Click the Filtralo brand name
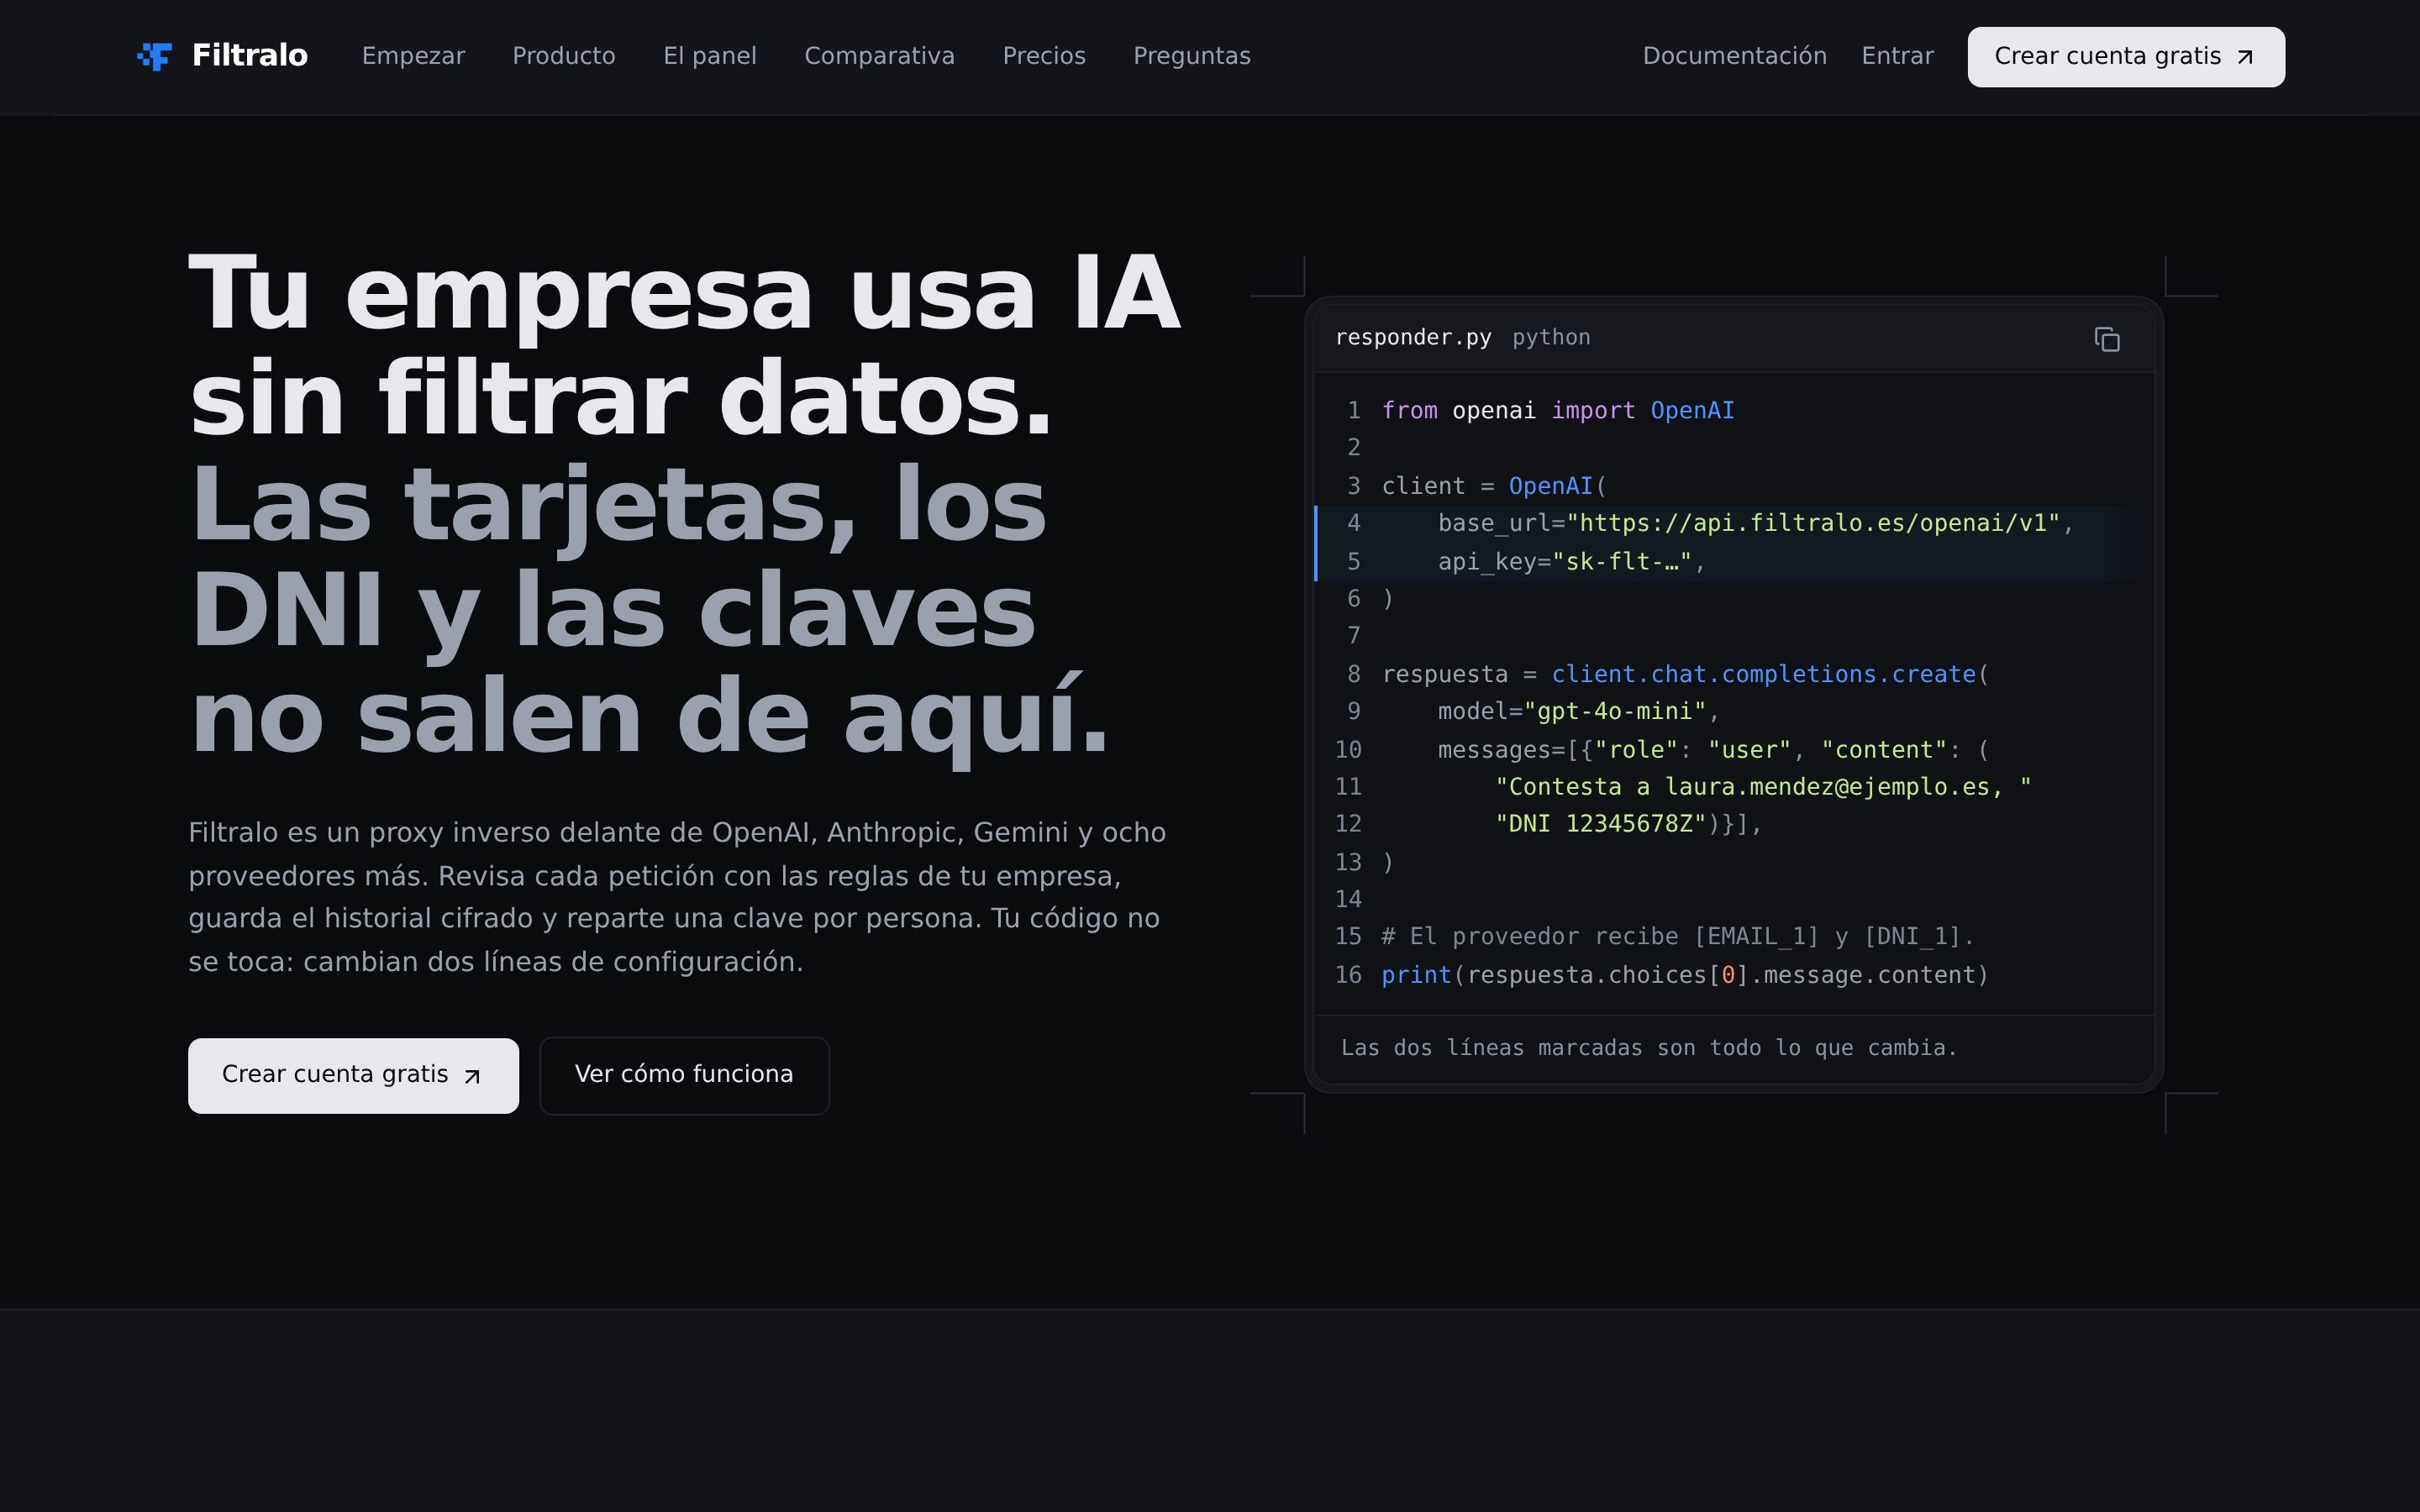Viewport: 2420px width, 1512px height. (250, 56)
